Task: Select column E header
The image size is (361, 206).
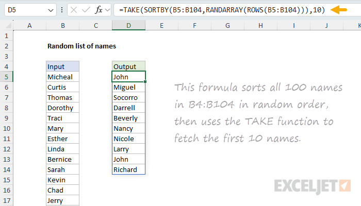Action: coord(161,26)
